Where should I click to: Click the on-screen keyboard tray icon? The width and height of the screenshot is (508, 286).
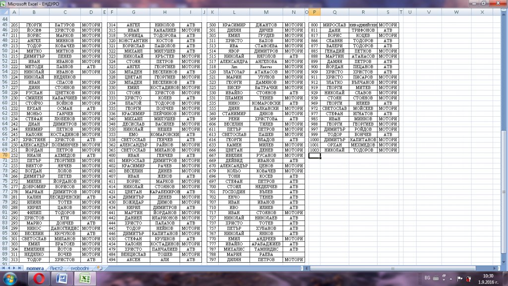coord(436,278)
